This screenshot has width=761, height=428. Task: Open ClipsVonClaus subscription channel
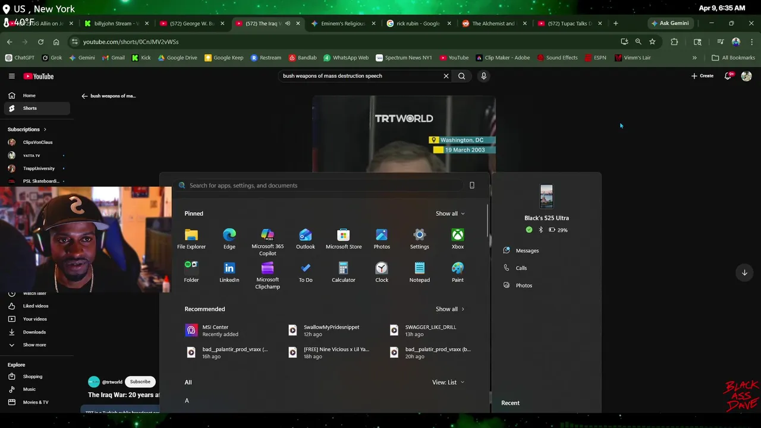37,142
